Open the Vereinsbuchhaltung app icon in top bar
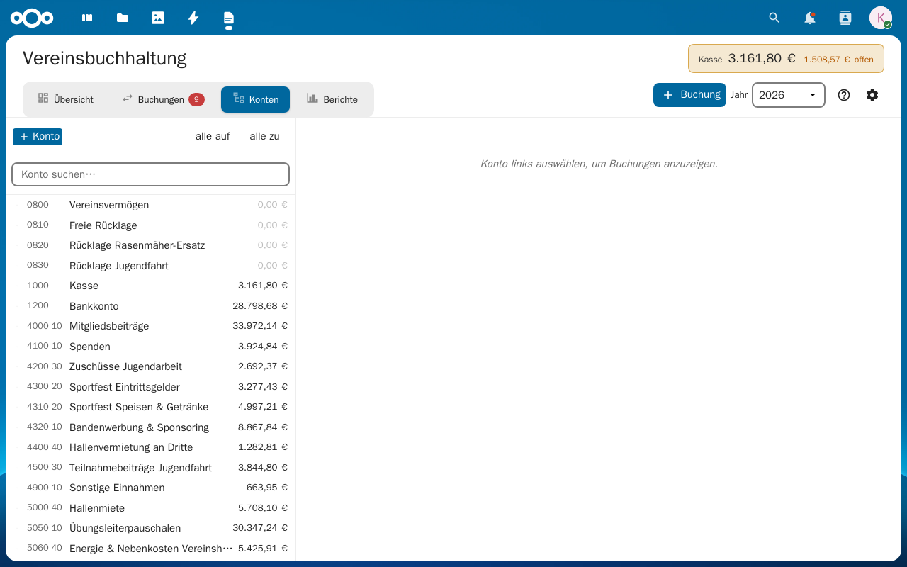 pos(229,18)
